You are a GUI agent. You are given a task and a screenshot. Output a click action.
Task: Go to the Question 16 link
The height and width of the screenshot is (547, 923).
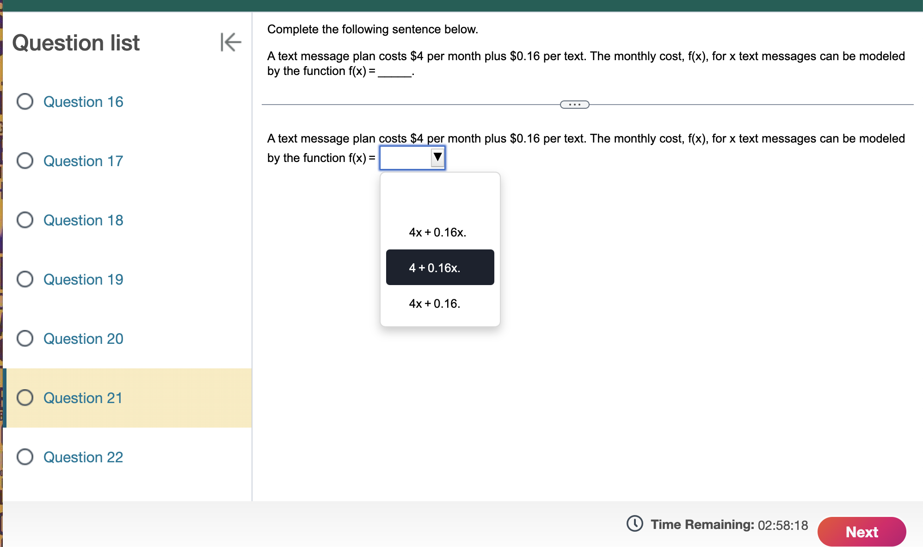click(x=83, y=102)
